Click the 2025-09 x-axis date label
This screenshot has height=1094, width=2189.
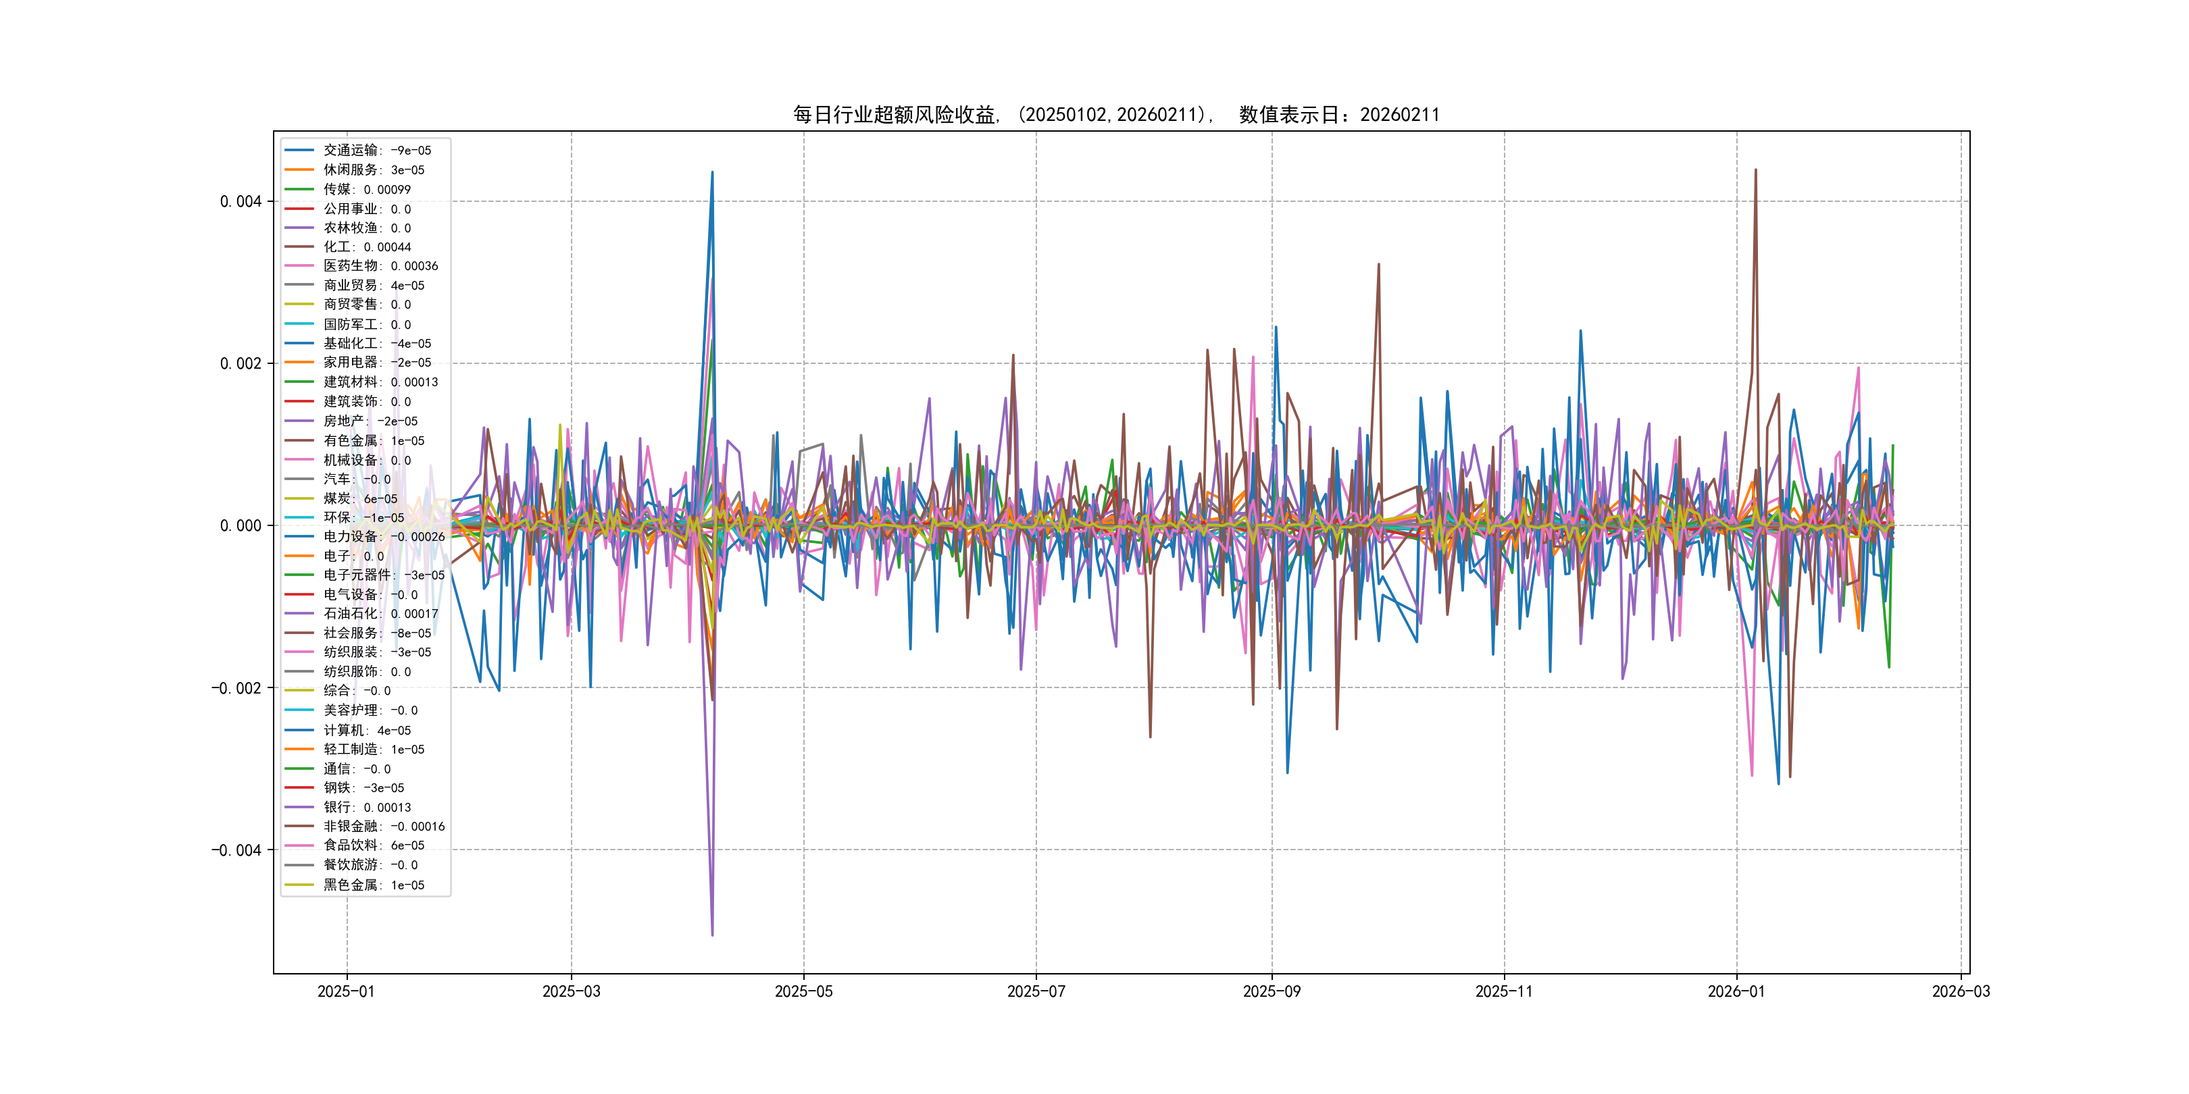pyautogui.click(x=1272, y=991)
